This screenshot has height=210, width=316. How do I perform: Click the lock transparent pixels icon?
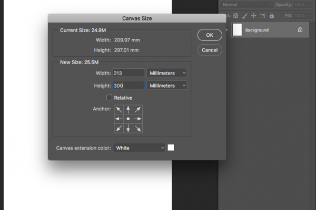(x=235, y=16)
